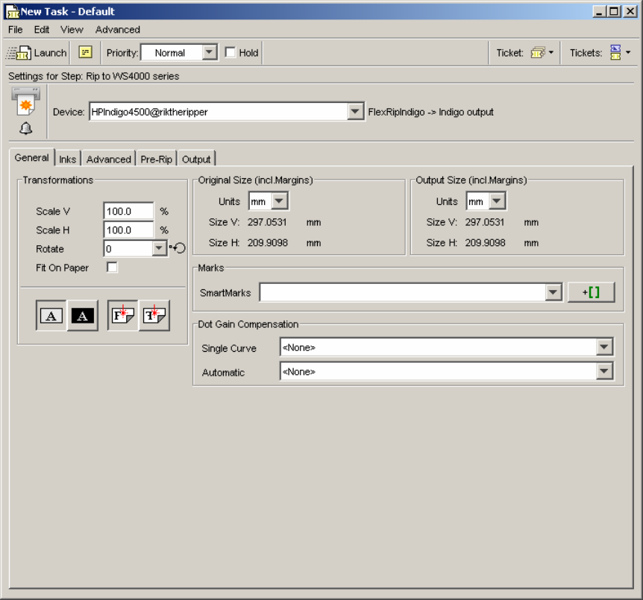Switch to the Inks tab
Viewport: 643px width, 600px height.
click(68, 159)
